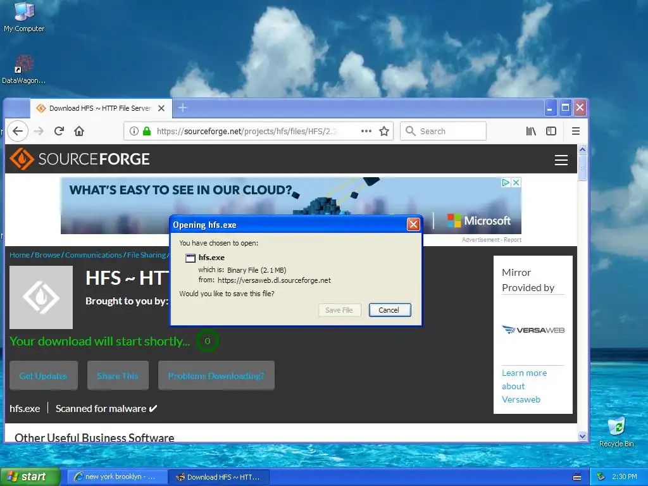648x486 pixels.
Task: Click the page scrollbar up arrow
Action: 582,149
